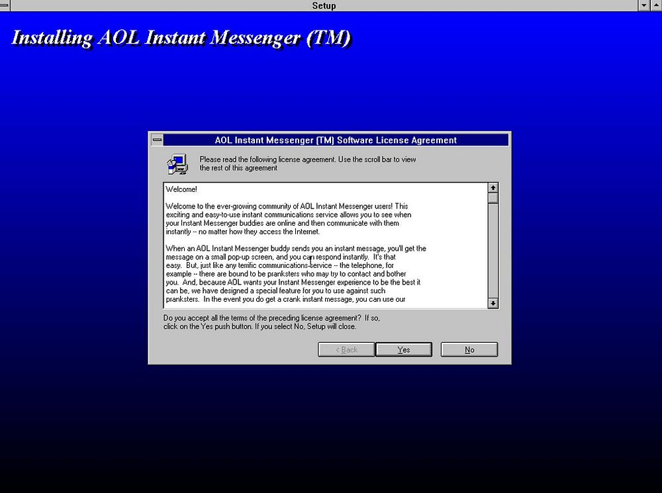Open the license dialog's system menu box
662x493 pixels.
[x=157, y=140]
